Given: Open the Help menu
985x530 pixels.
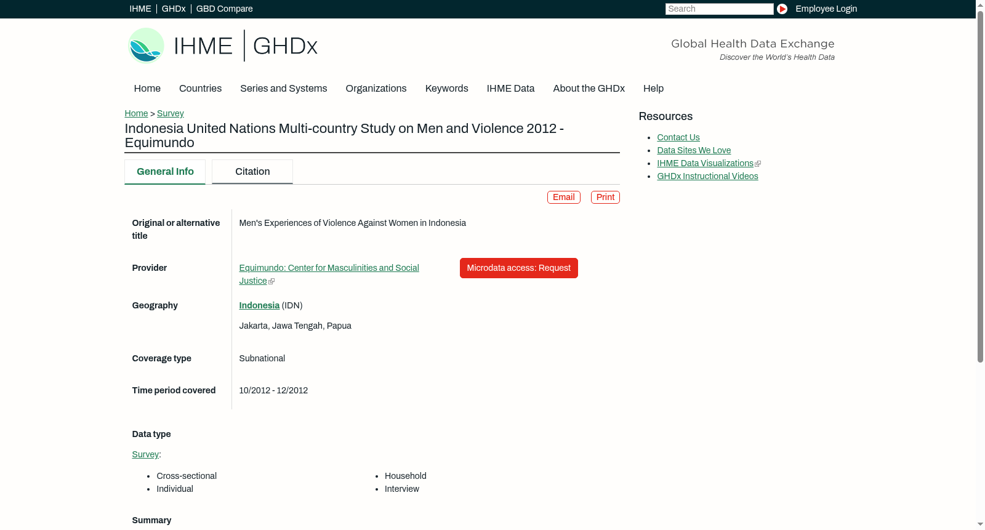Looking at the screenshot, I should (x=653, y=89).
